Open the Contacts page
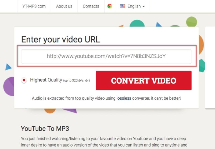The height and width of the screenshot is (149, 215). [91, 6]
